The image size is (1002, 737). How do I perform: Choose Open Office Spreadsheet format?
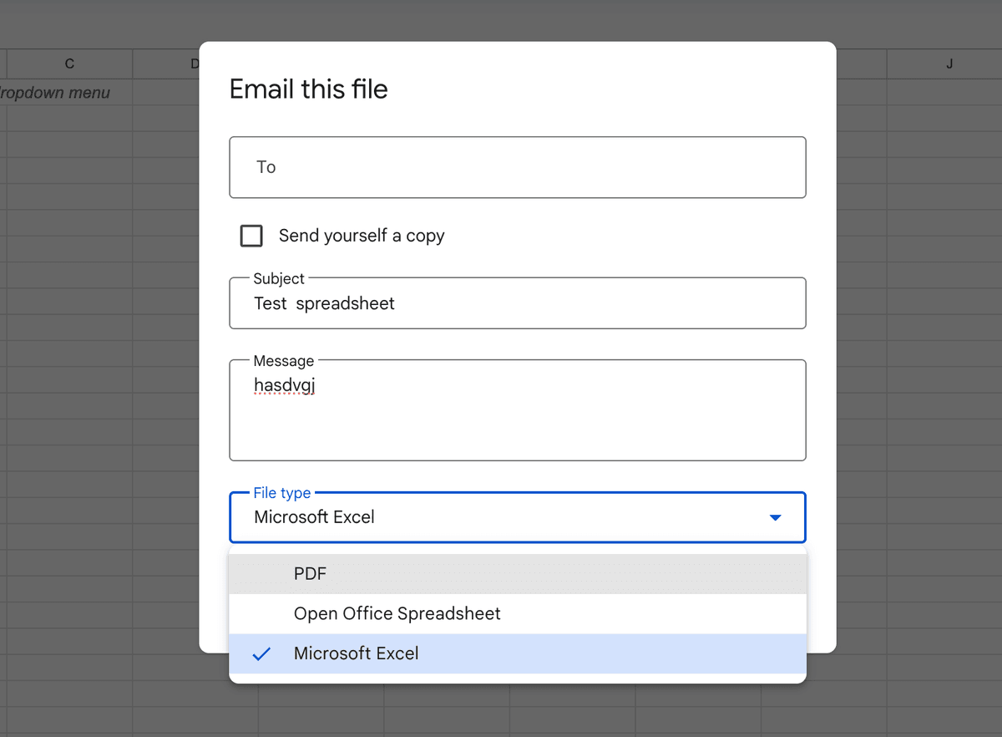click(x=397, y=613)
